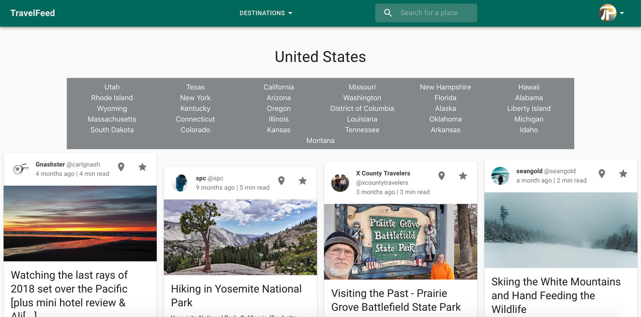Viewport: 641px width, 317px height.
Task: Open Missouri destination
Action: pyautogui.click(x=362, y=87)
